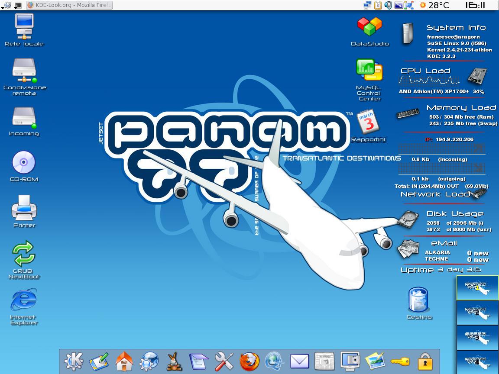Click the 0.1 kb (outgoing) label

438,179
